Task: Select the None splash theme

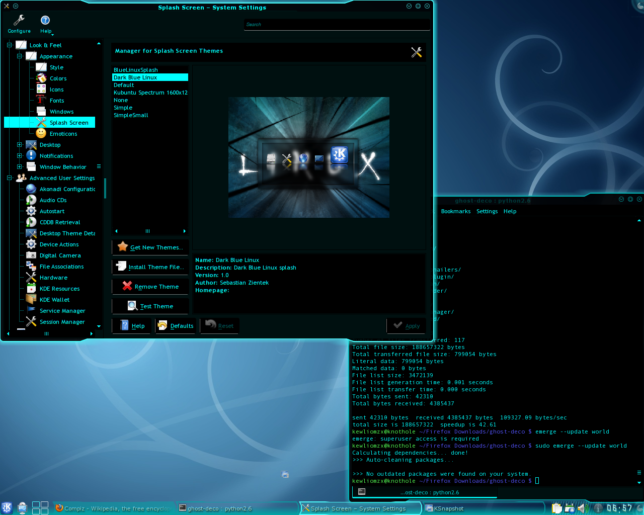Action: pyautogui.click(x=150, y=100)
